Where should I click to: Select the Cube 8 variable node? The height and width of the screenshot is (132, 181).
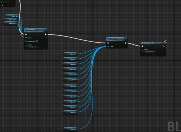click(x=70, y=59)
